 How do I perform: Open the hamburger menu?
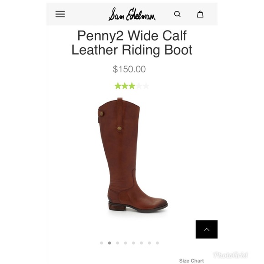point(60,14)
